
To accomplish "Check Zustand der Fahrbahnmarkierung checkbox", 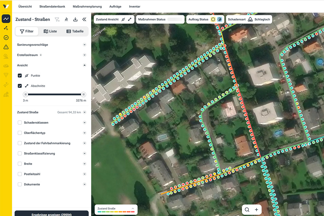I will coord(20,143).
